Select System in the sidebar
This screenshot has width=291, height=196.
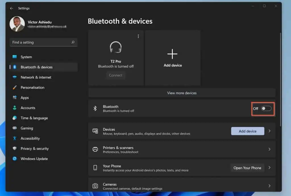[26, 57]
